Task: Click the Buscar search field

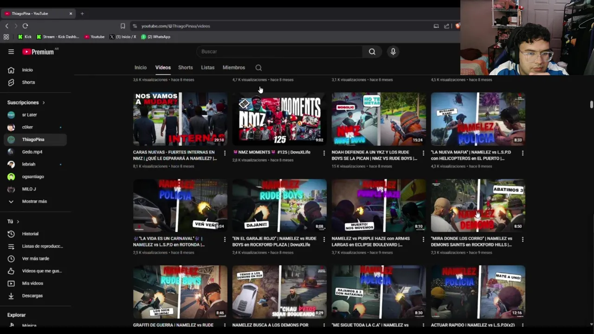Action: point(280,51)
